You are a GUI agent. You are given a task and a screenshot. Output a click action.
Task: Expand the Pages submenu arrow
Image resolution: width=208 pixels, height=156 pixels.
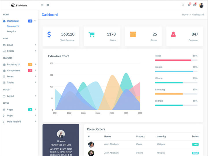(x=35, y=109)
